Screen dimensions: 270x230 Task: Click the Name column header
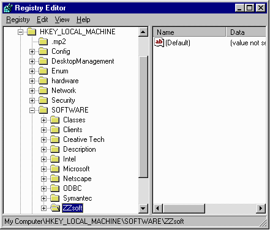coord(189,32)
